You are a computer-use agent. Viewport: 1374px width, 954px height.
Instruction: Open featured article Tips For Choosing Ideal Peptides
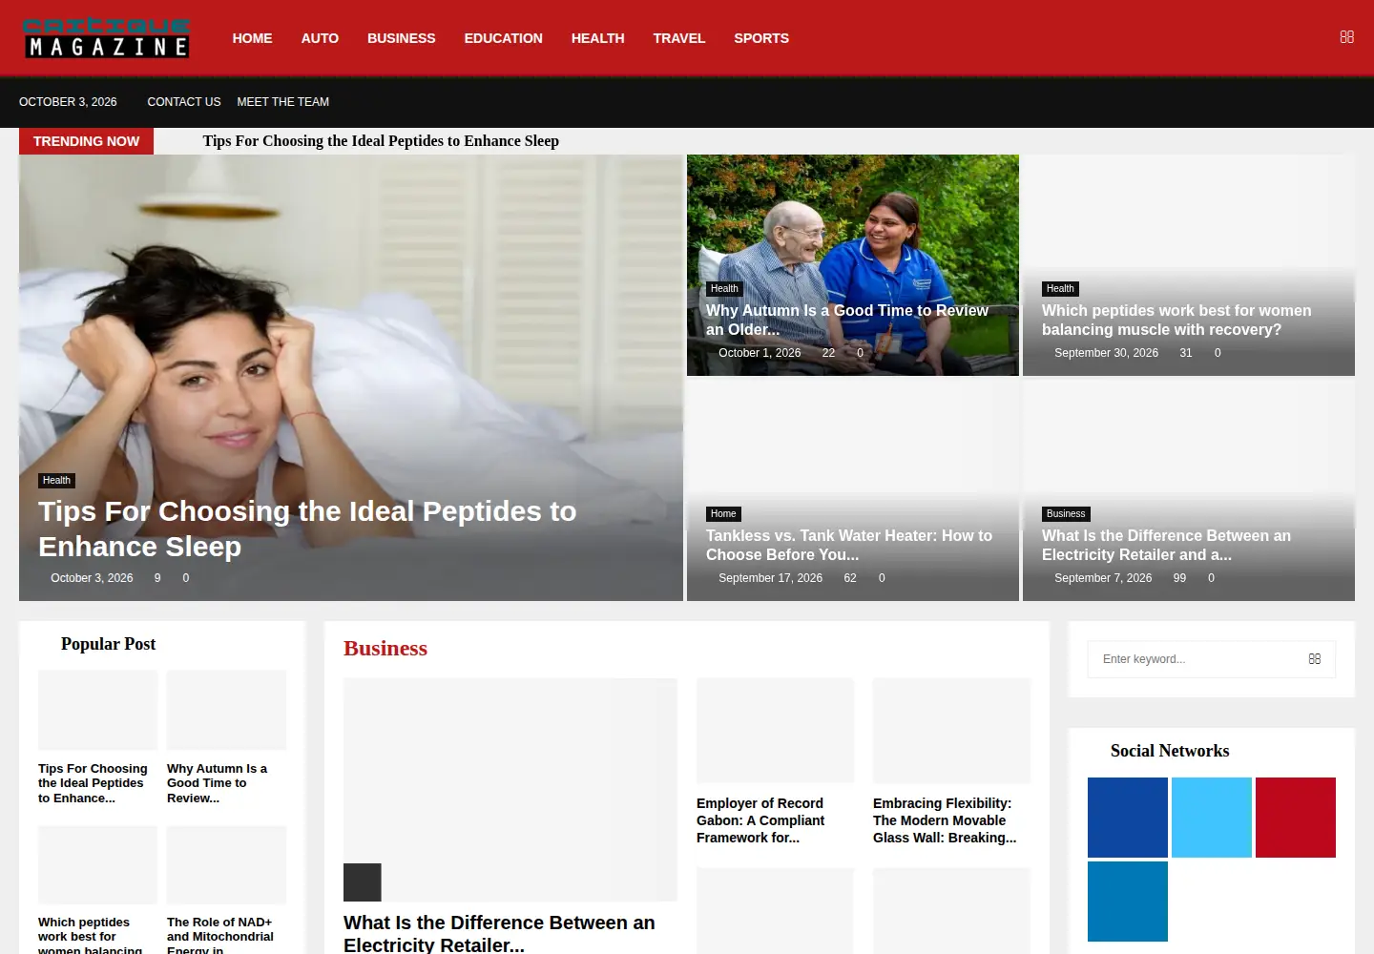(x=307, y=529)
